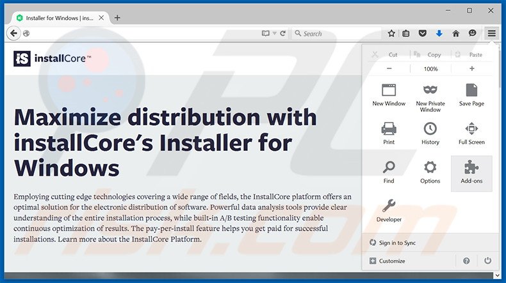Zoom in with the plus button
This screenshot has height=283, width=506.
472,68
